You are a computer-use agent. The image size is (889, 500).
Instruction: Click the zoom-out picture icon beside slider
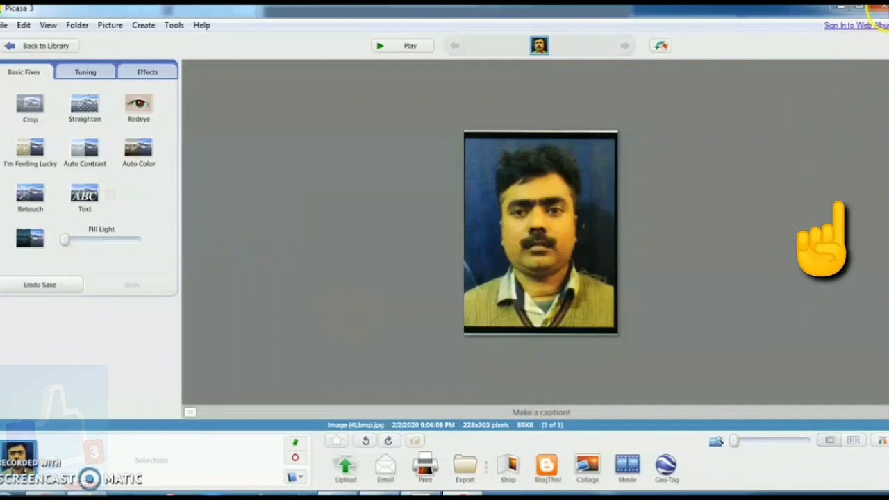point(716,441)
